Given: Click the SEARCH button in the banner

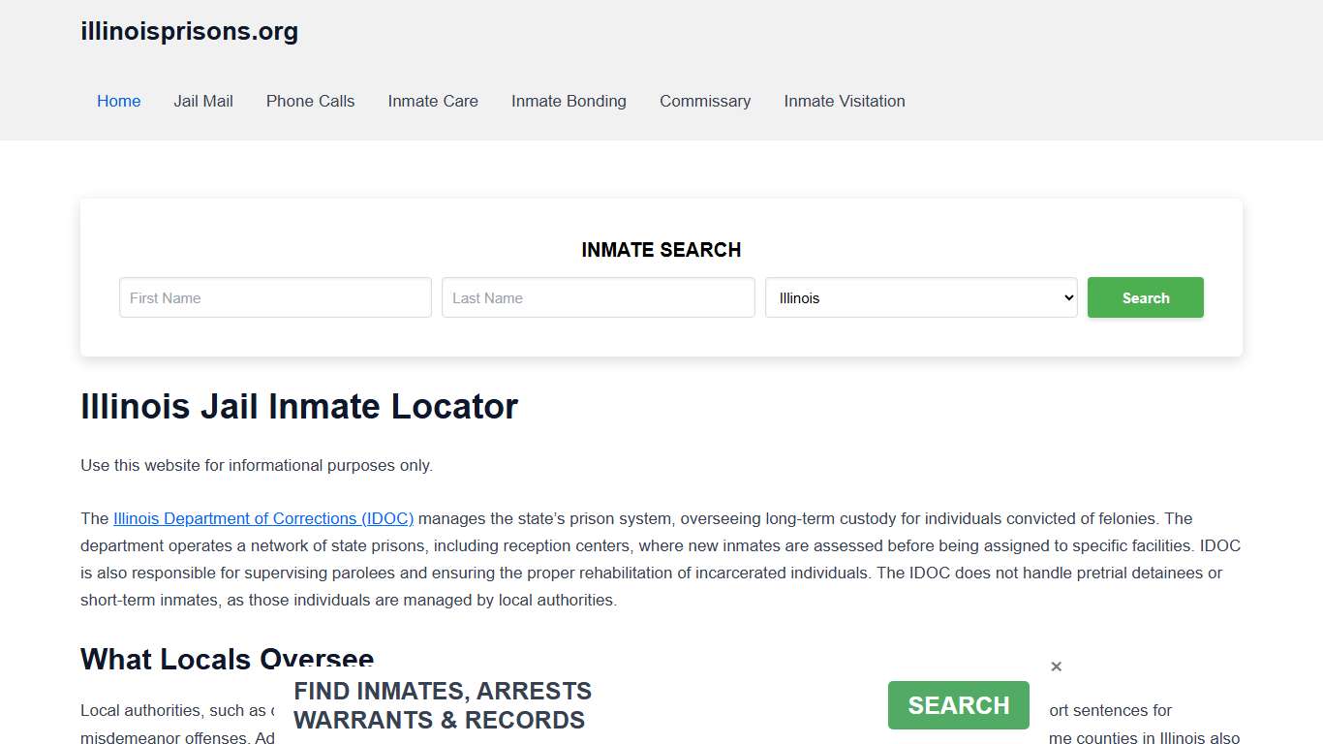Looking at the screenshot, I should coord(958,705).
